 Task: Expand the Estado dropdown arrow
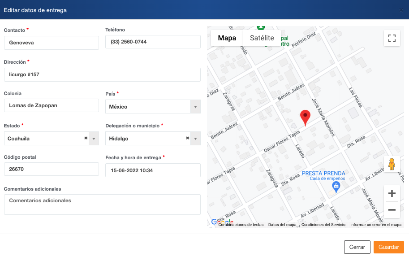coord(94,139)
